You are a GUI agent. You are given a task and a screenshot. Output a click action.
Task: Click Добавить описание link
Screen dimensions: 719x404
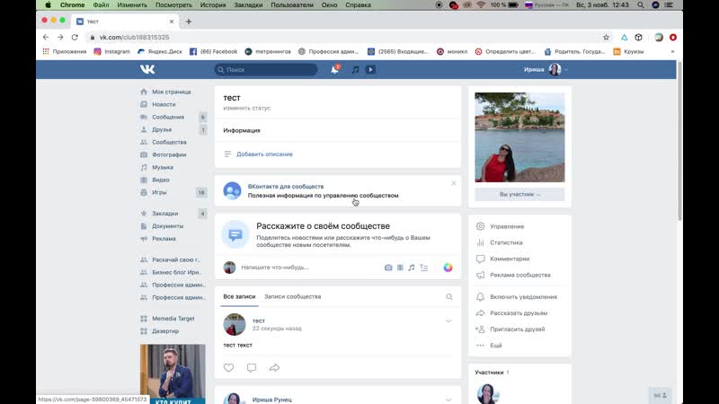click(x=264, y=154)
